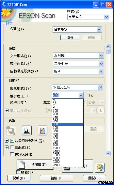The width and height of the screenshot is (114, 185).
Task: Select 800 dpi option
Action: click(x=68, y=145)
